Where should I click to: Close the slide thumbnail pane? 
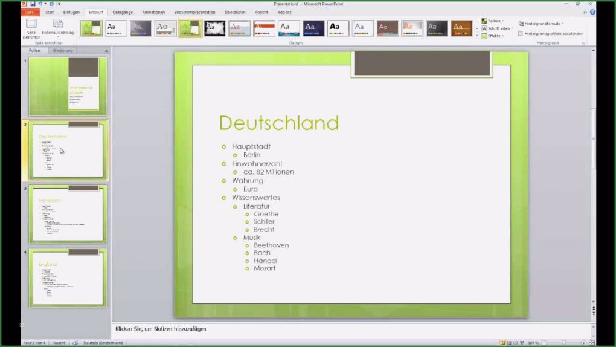106,51
